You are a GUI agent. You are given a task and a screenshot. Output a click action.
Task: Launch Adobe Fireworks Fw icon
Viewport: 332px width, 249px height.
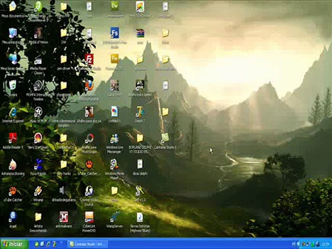114,59
